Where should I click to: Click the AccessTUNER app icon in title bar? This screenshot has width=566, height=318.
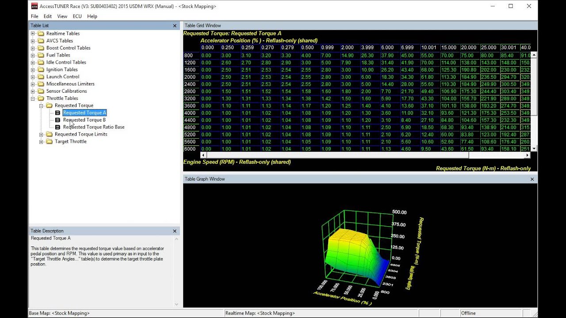[34, 6]
